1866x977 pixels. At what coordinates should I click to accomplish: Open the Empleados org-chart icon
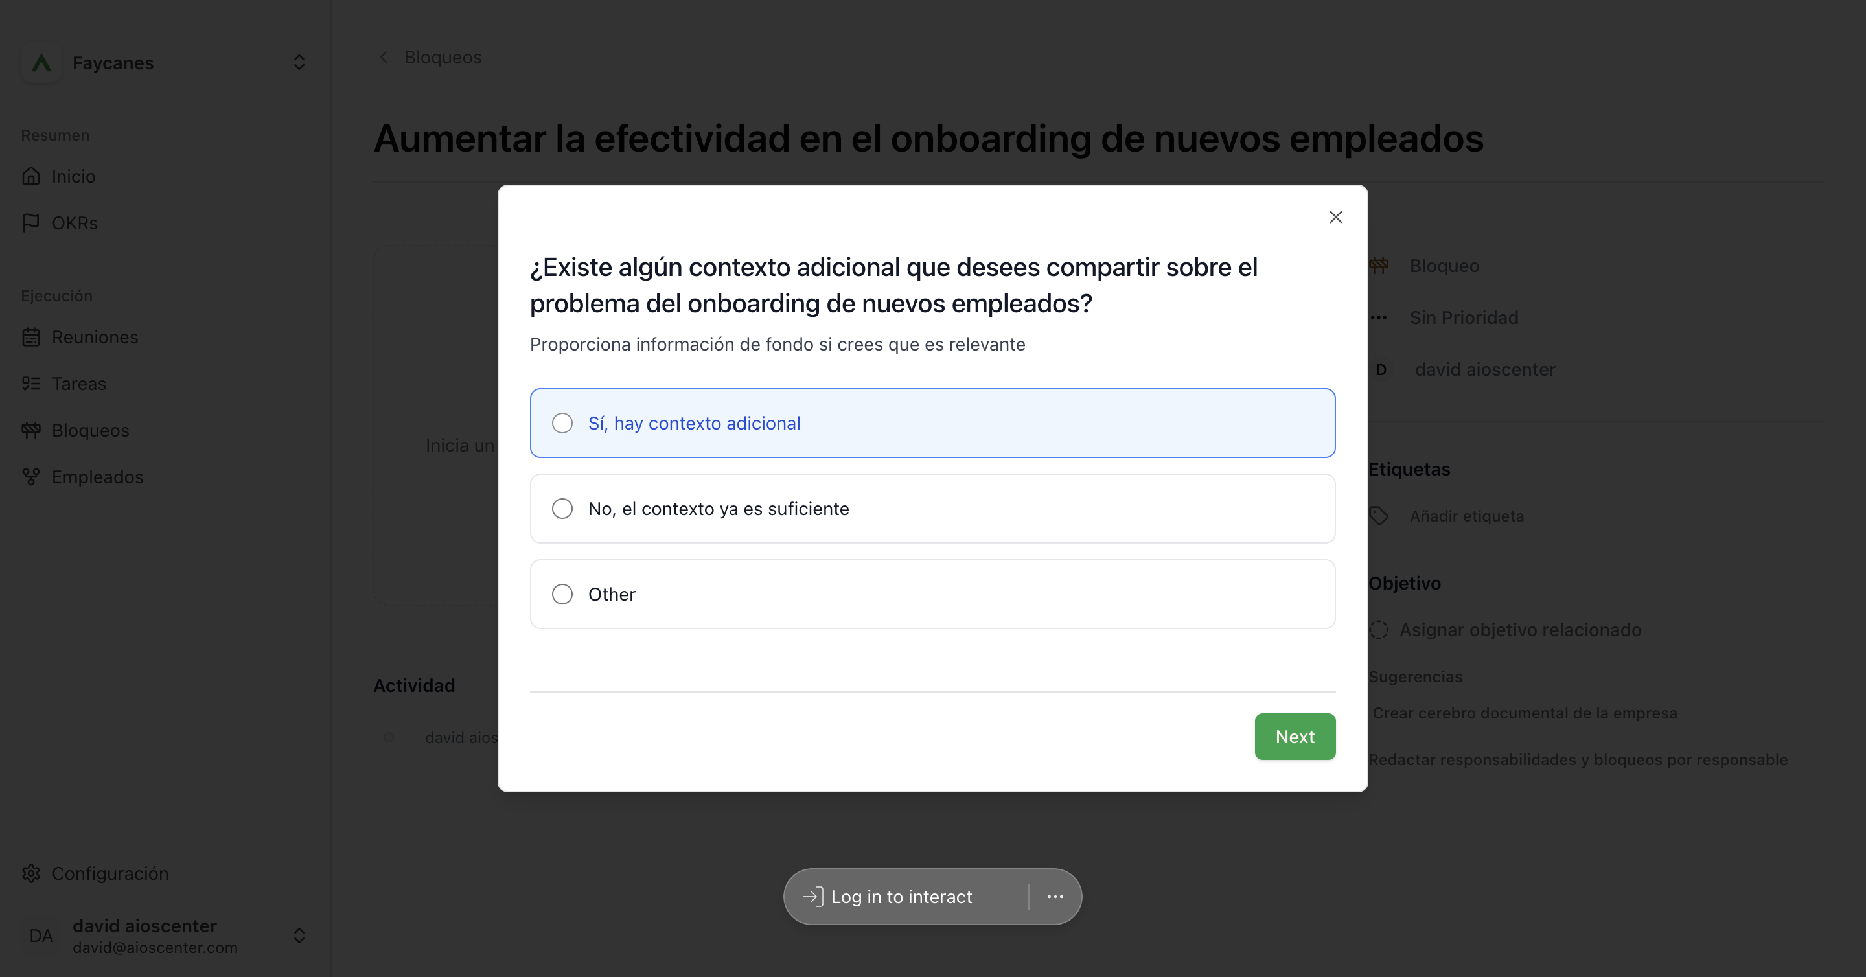click(x=31, y=477)
